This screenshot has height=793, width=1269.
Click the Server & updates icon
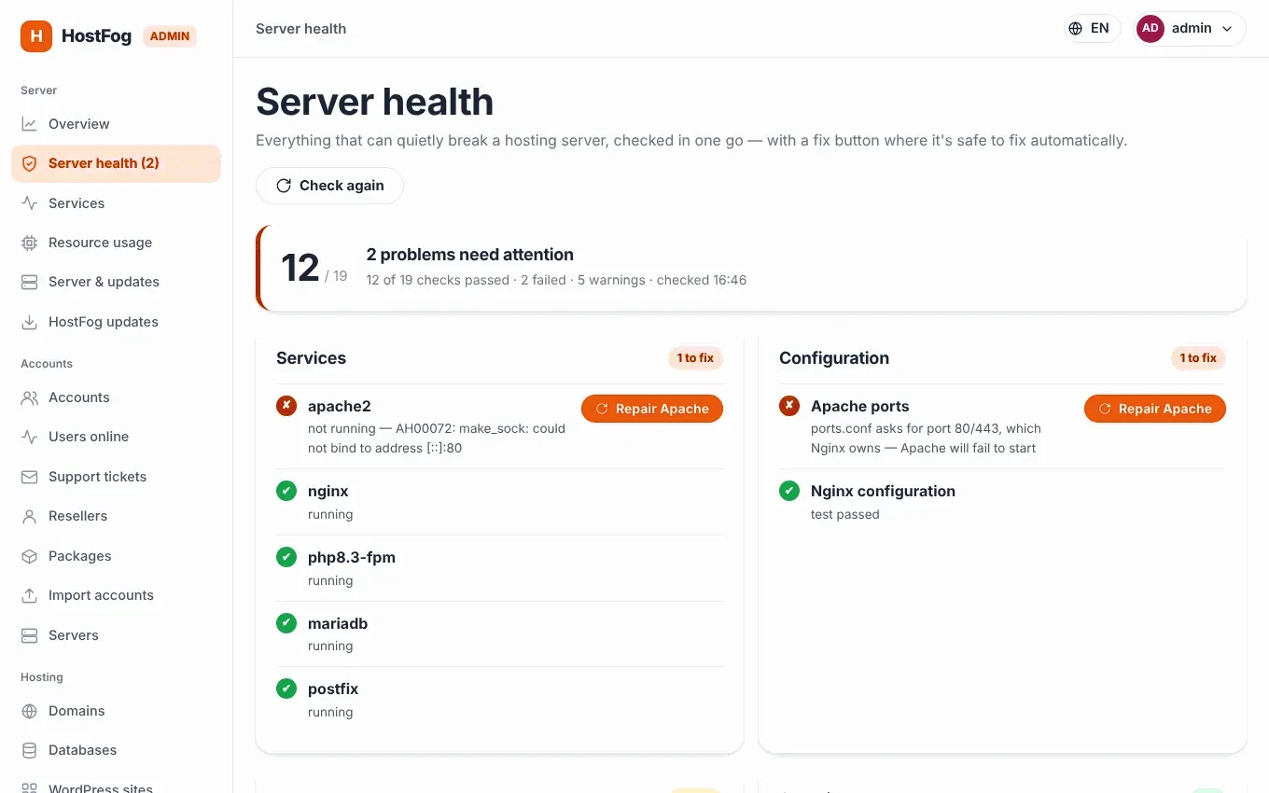click(30, 282)
